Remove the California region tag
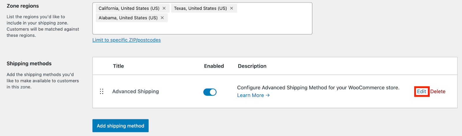The width and height of the screenshot is (462, 136). tap(164, 8)
